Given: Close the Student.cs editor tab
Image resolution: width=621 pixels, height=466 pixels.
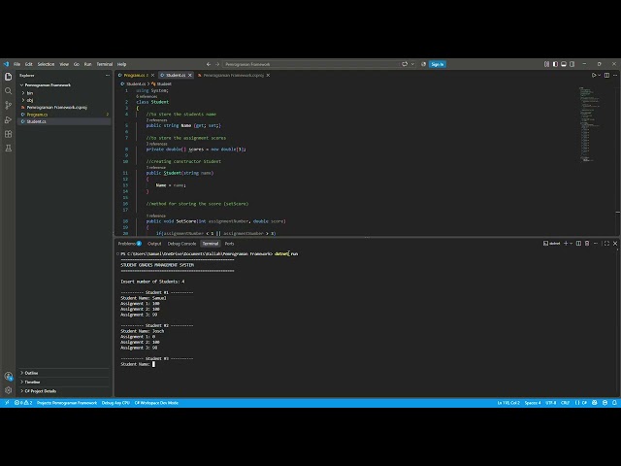Looking at the screenshot, I should [190, 76].
